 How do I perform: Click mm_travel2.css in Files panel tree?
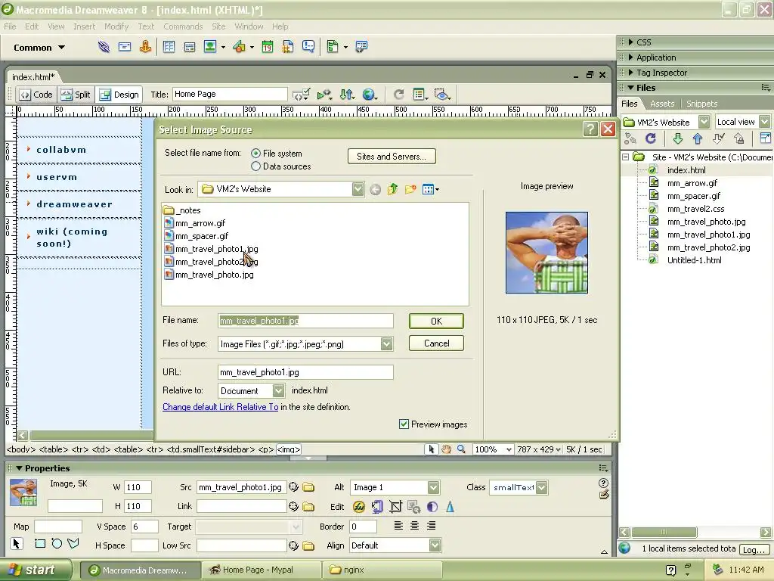[695, 209]
